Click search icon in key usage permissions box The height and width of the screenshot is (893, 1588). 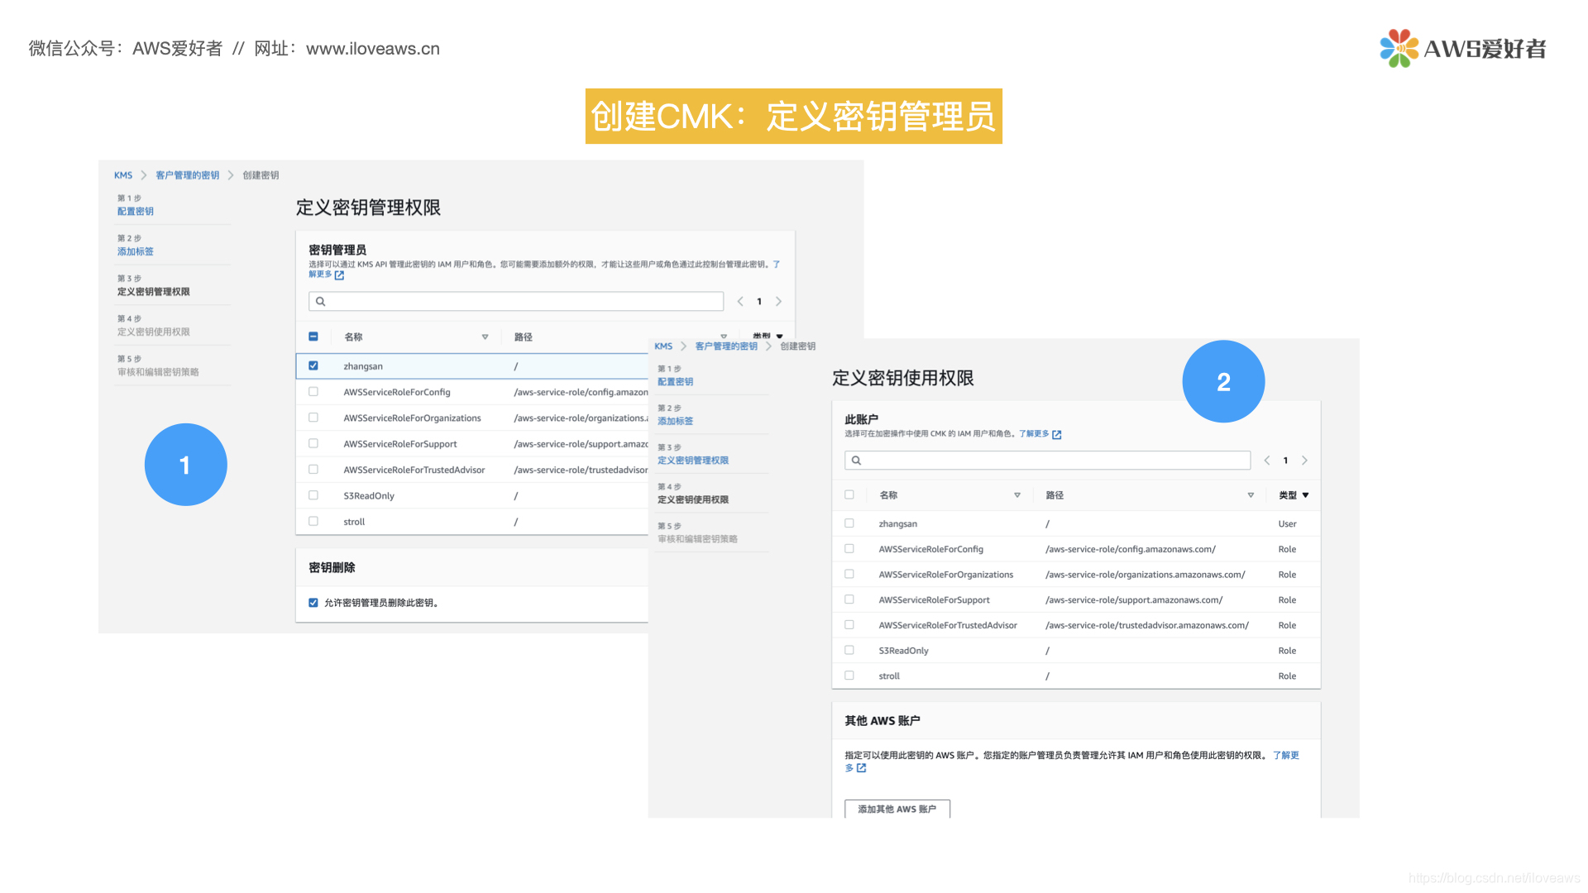pos(857,461)
